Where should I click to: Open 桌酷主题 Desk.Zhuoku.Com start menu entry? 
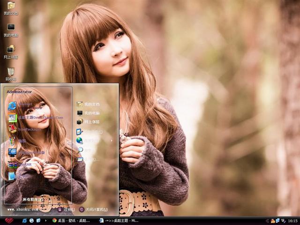pyautogui.click(x=36, y=118)
